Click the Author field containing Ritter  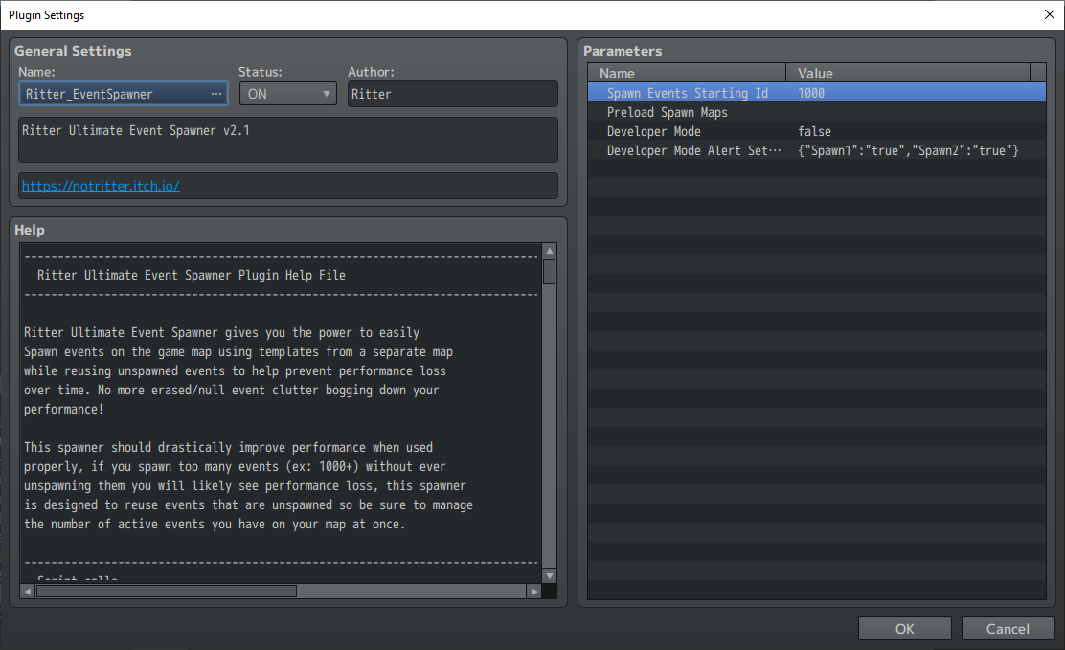coord(453,94)
